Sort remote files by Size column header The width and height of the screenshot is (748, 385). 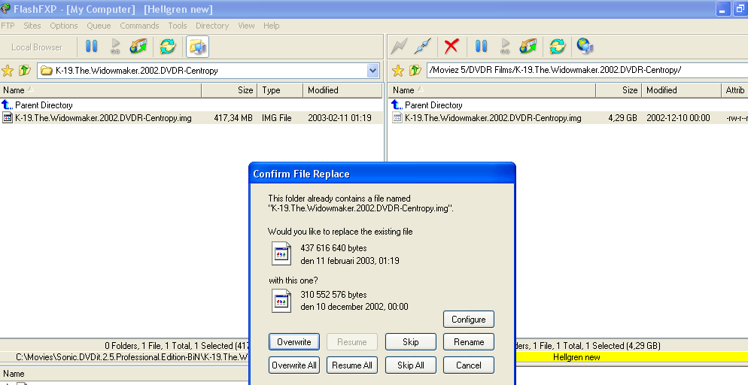tap(617, 90)
